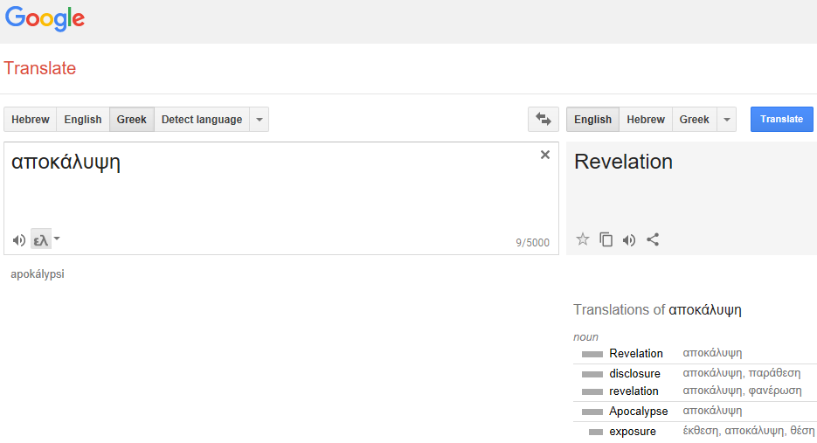The height and width of the screenshot is (443, 817).
Task: Expand target language dropdown arrow
Action: [727, 120]
